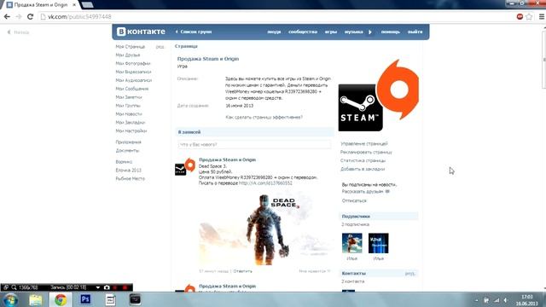546x307 pixels.
Task: Close the Продажа Steam и Origin tab
Action: click(74, 5)
